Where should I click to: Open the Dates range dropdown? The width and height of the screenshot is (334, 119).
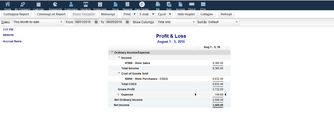[x=38, y=22]
